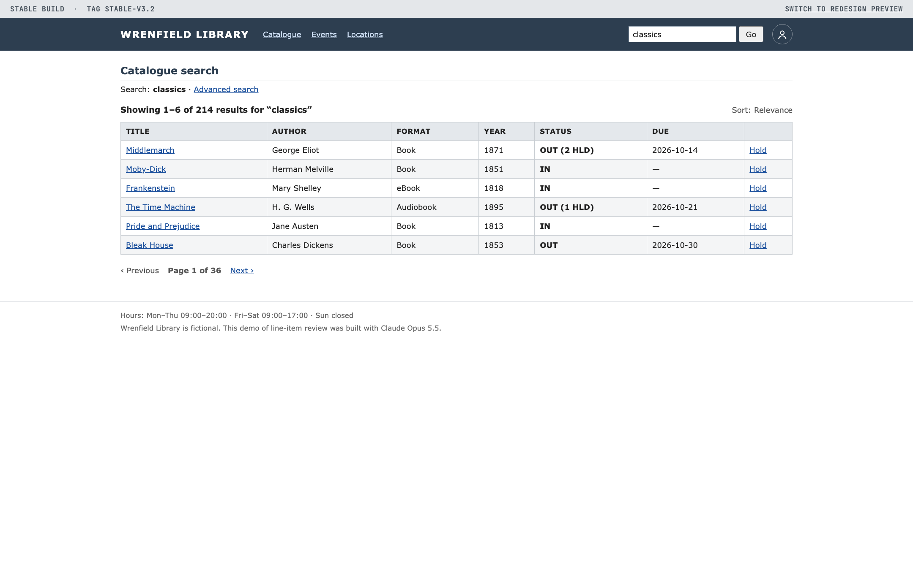This screenshot has height=570, width=913.
Task: Open the Frankenstein title link
Action: [150, 188]
